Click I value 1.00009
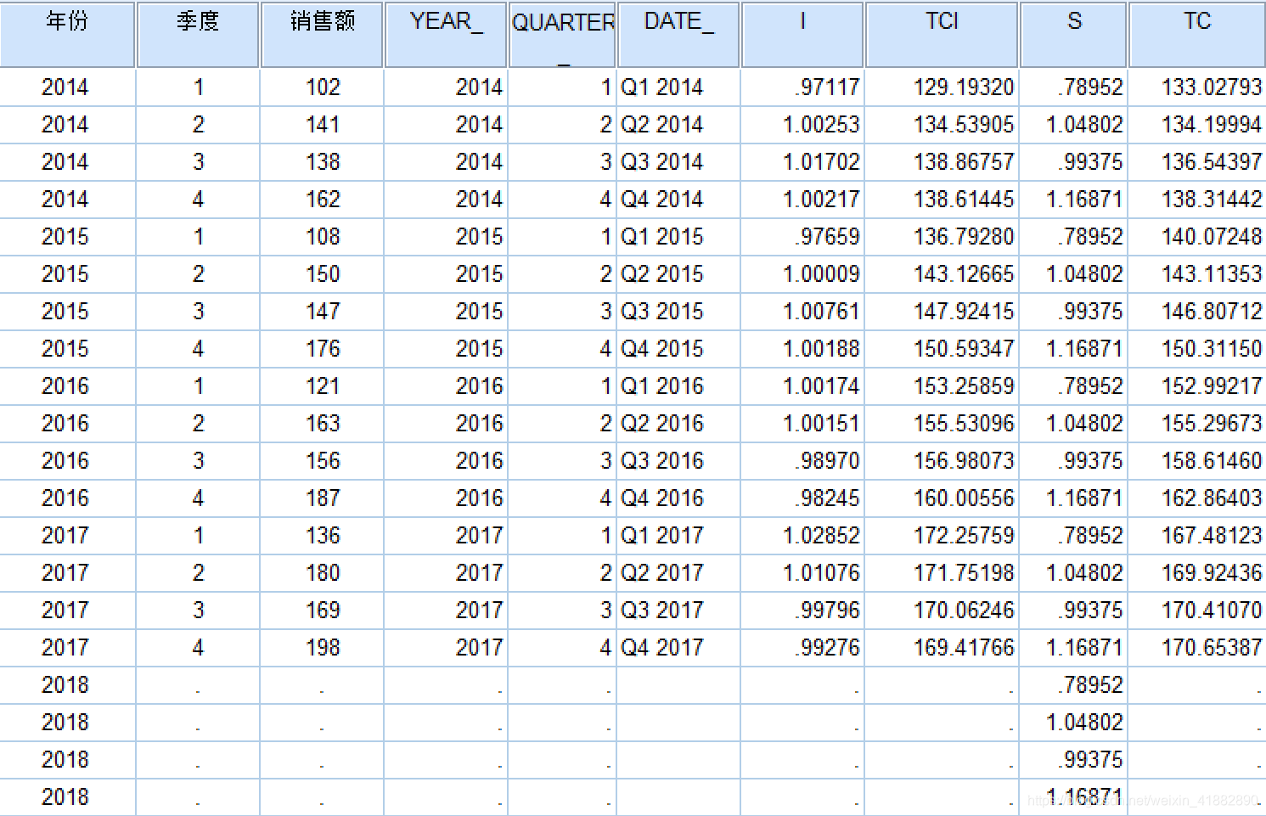The image size is (1266, 816). coord(802,274)
